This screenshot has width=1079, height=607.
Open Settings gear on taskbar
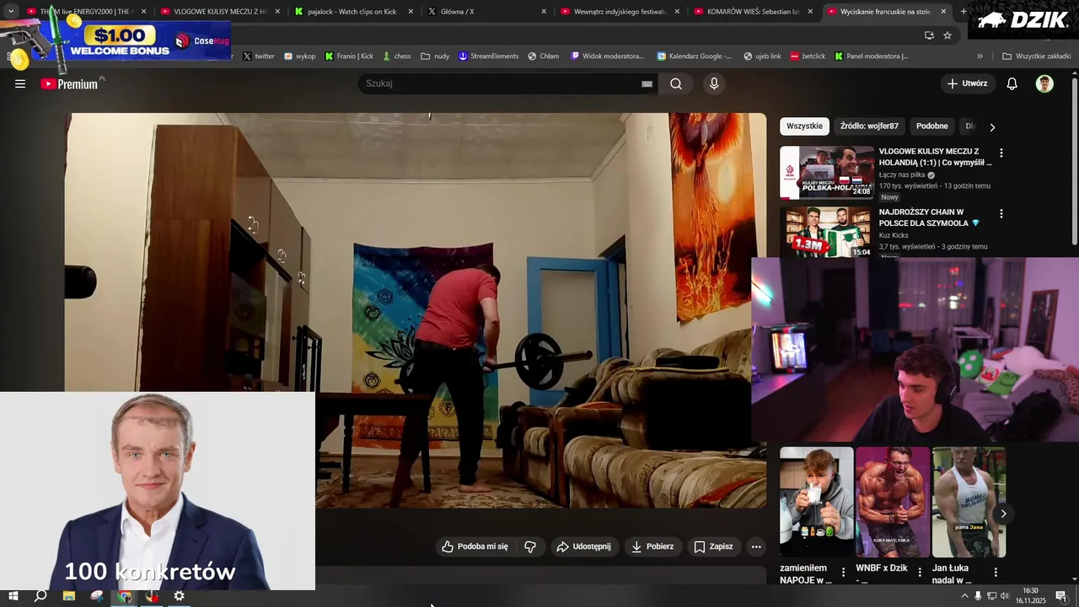[x=180, y=596]
